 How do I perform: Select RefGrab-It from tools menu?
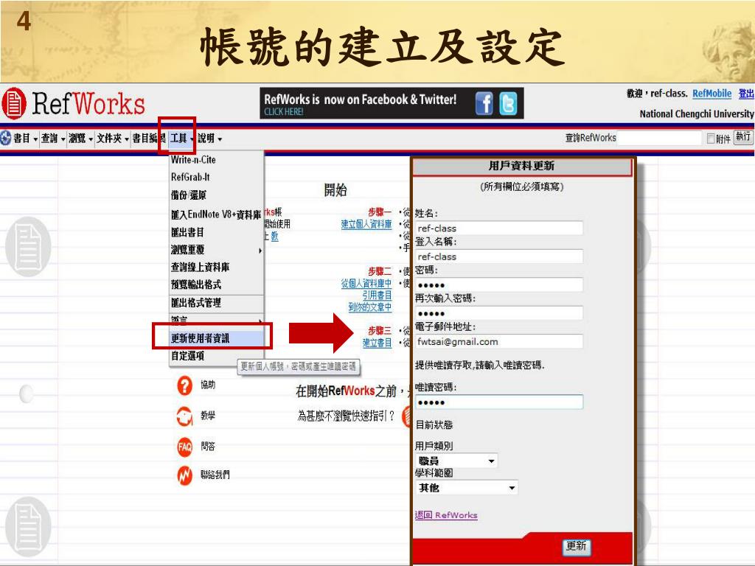(191, 177)
